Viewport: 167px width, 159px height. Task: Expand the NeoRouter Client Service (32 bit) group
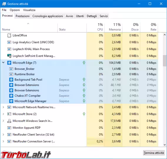4,135
